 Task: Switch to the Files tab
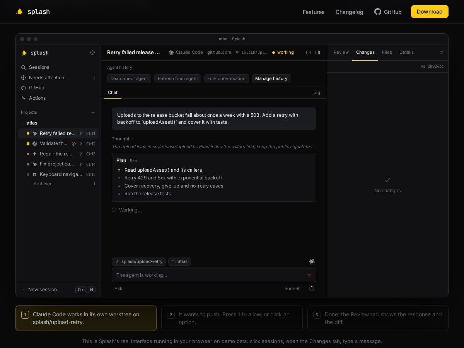coord(387,53)
